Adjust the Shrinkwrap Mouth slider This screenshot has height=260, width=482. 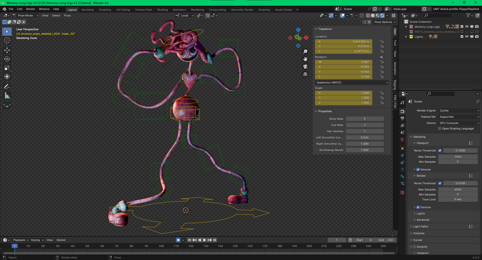click(x=364, y=150)
